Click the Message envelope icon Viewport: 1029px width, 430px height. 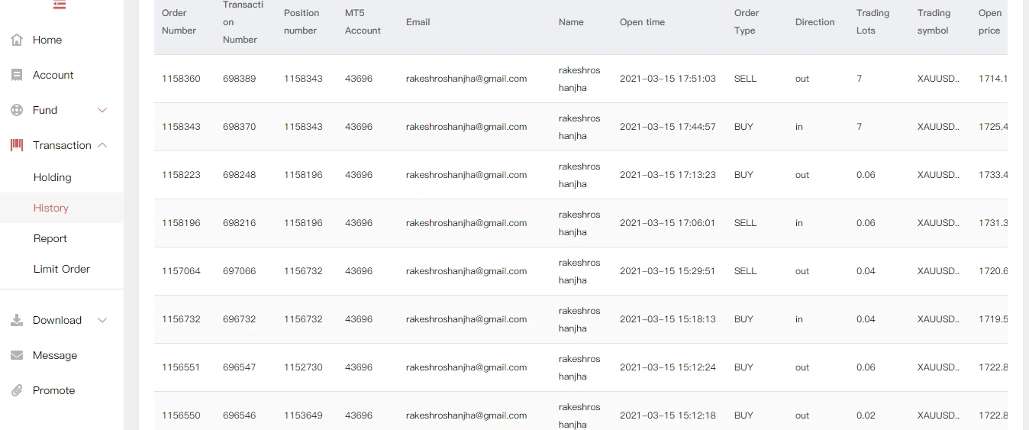[x=17, y=355]
